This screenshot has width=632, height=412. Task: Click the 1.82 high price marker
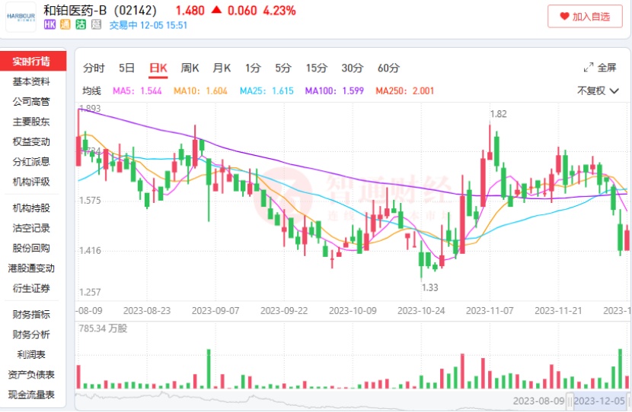click(x=499, y=114)
